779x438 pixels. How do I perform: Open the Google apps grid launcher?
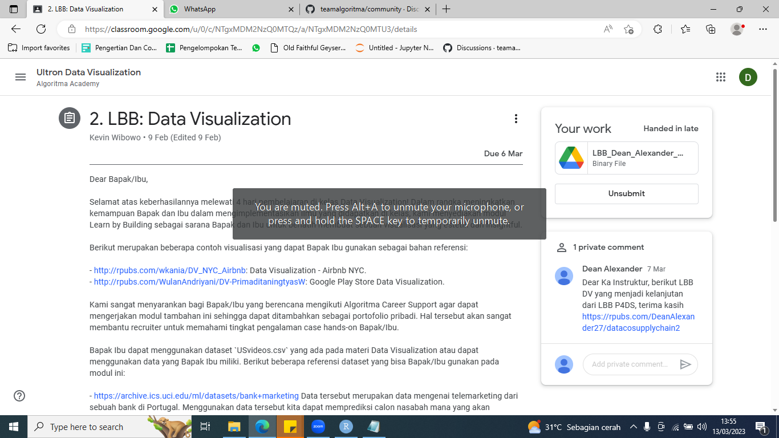tap(721, 77)
